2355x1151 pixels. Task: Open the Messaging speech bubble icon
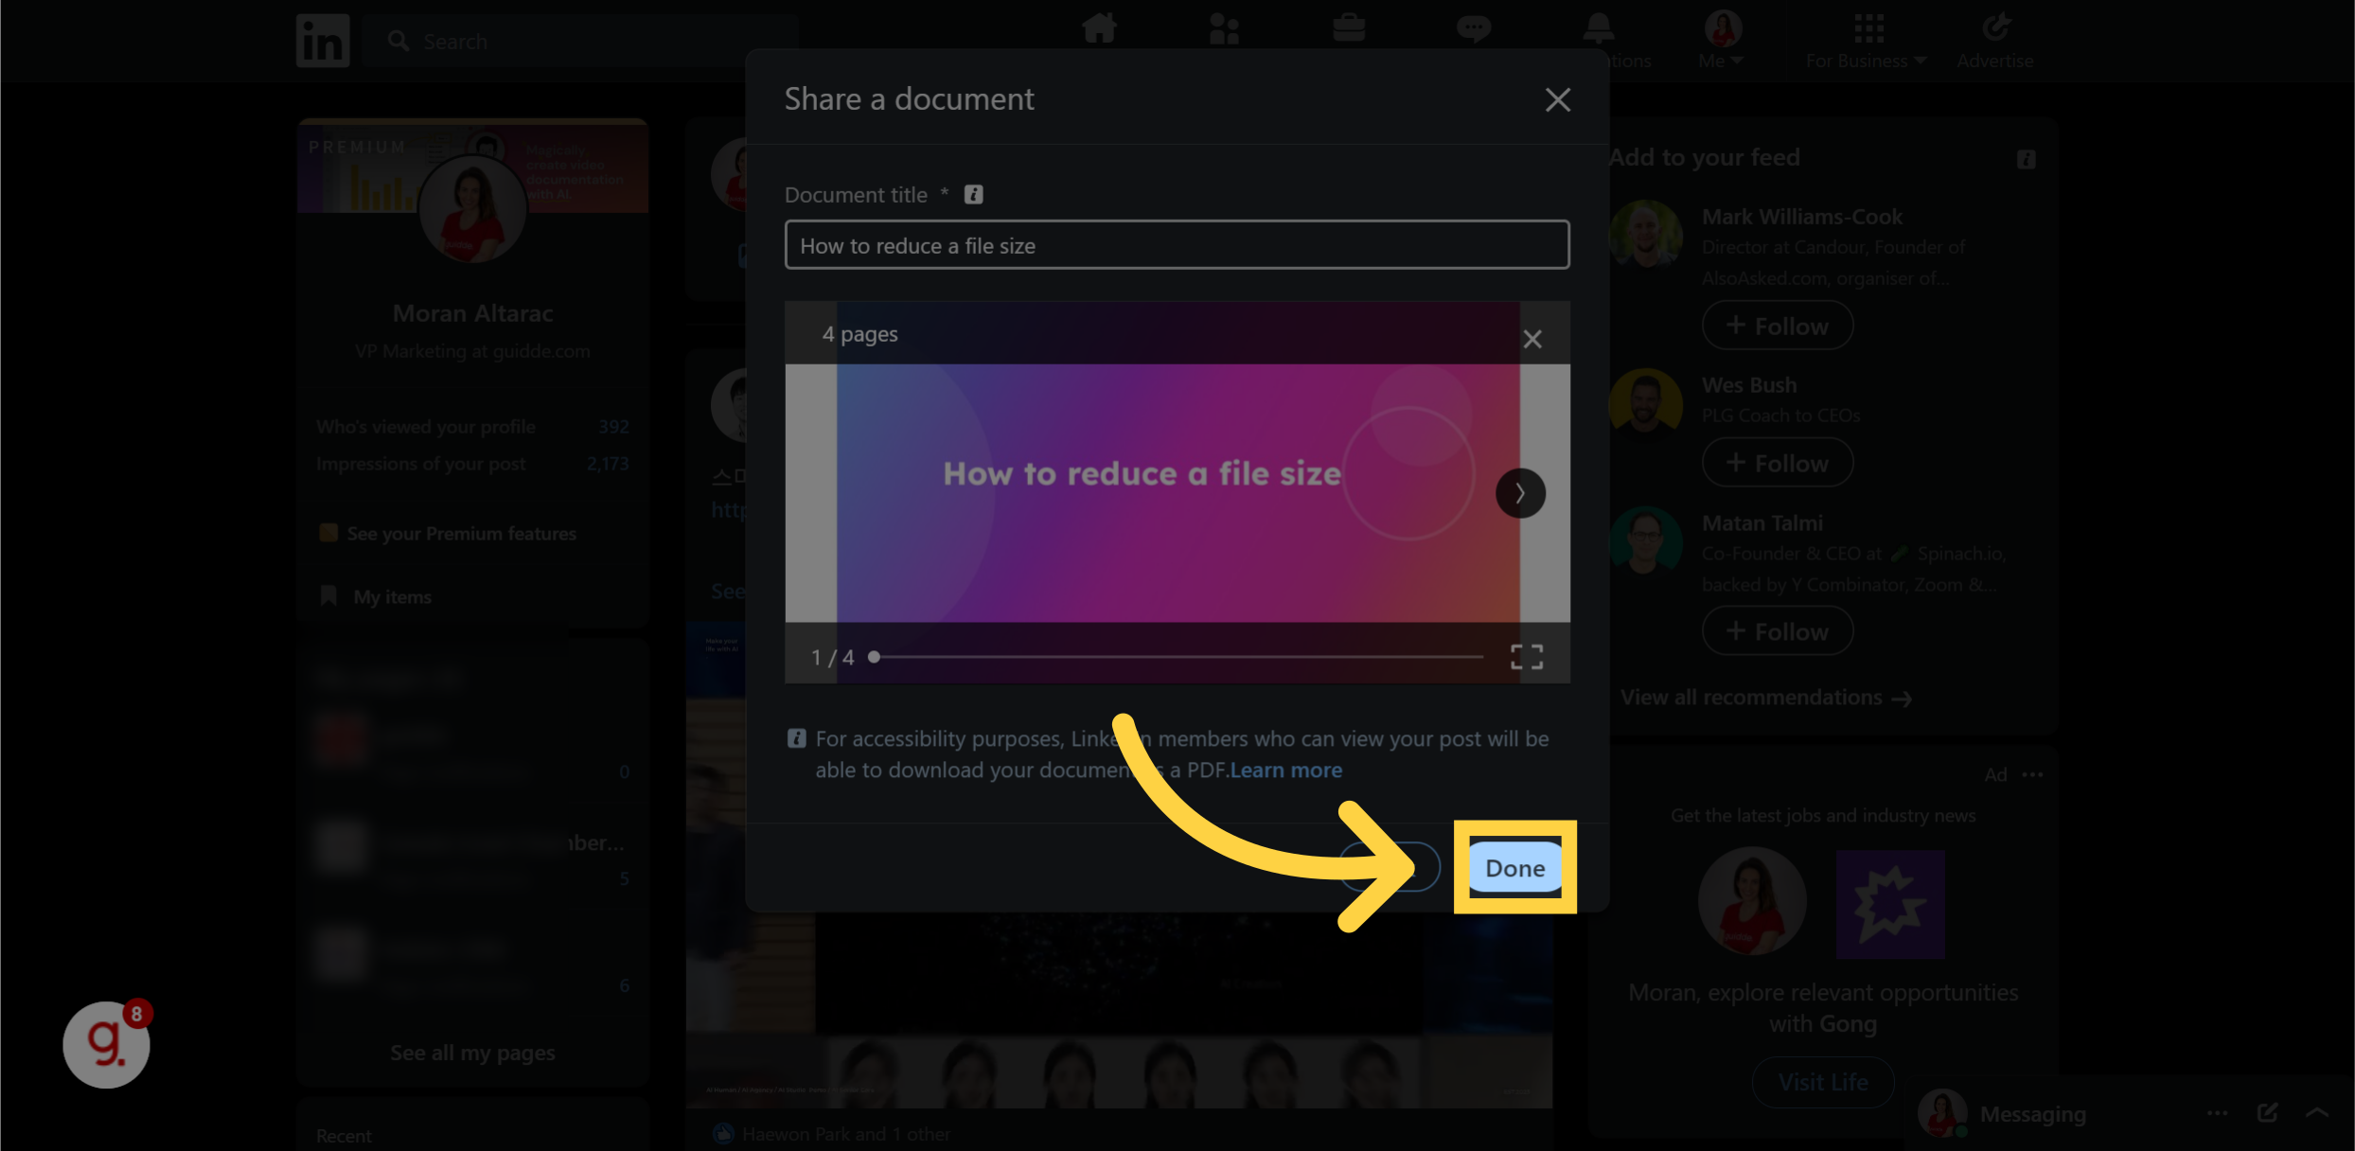point(1474,28)
